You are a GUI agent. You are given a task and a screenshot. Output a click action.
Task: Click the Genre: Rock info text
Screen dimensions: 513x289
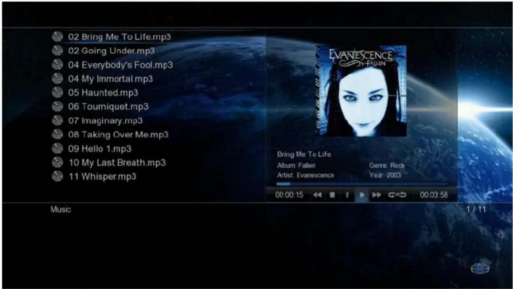tap(387, 165)
